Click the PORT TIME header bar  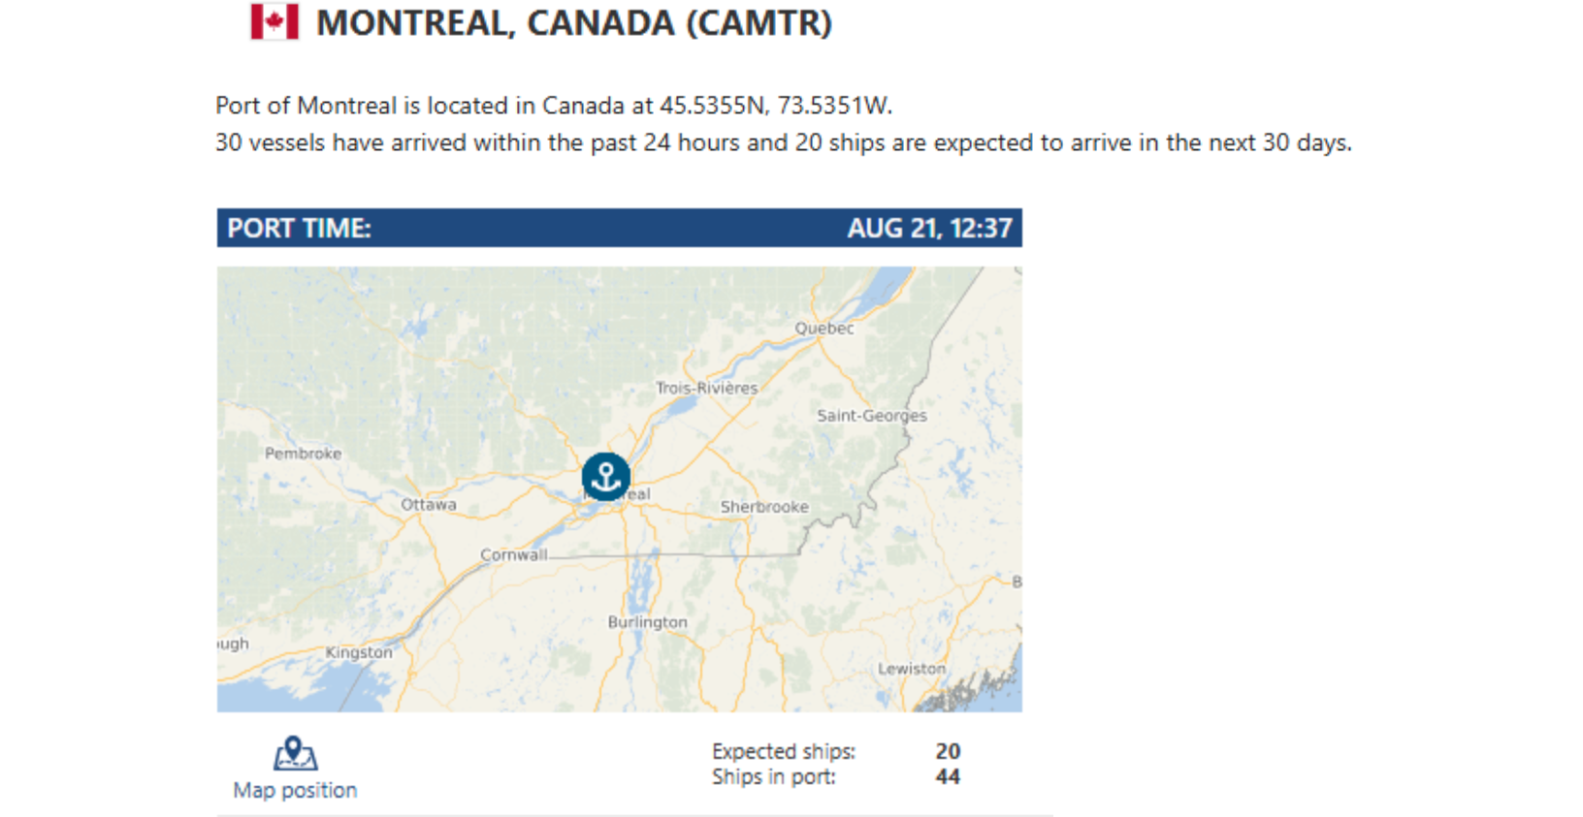[619, 228]
